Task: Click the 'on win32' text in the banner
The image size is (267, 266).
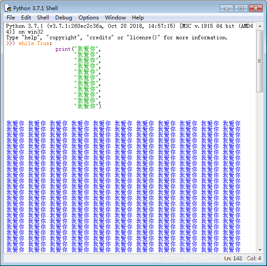Action: click(x=31, y=32)
